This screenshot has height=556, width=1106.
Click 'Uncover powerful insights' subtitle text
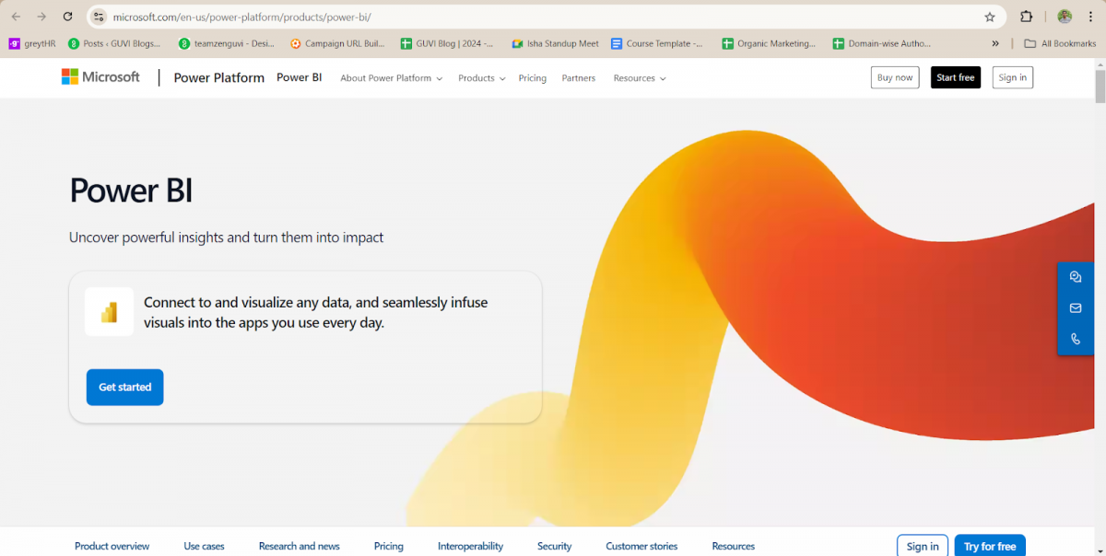point(226,237)
